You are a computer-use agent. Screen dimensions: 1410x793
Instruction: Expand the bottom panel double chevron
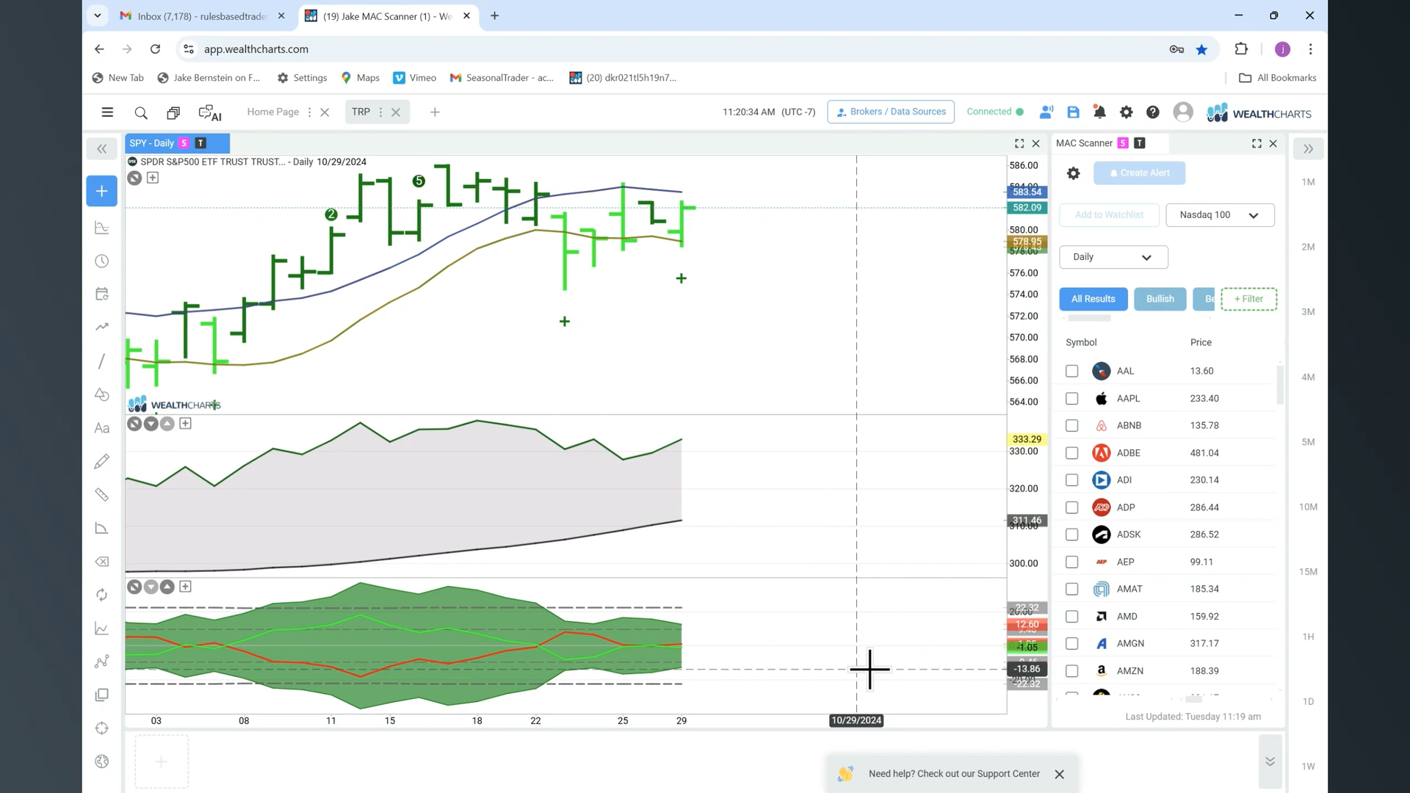[x=1270, y=762]
